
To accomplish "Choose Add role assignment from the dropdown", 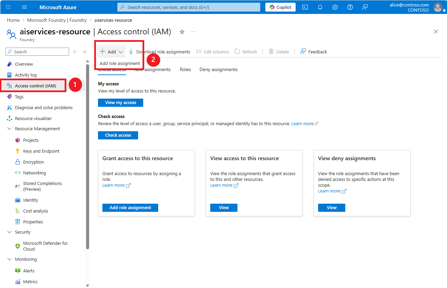I will 120,63.
